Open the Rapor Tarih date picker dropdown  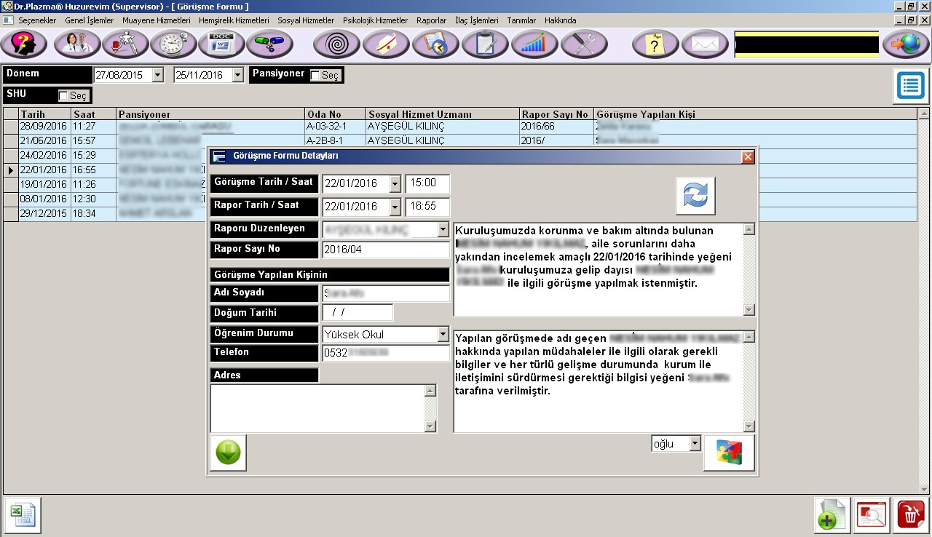tap(395, 207)
